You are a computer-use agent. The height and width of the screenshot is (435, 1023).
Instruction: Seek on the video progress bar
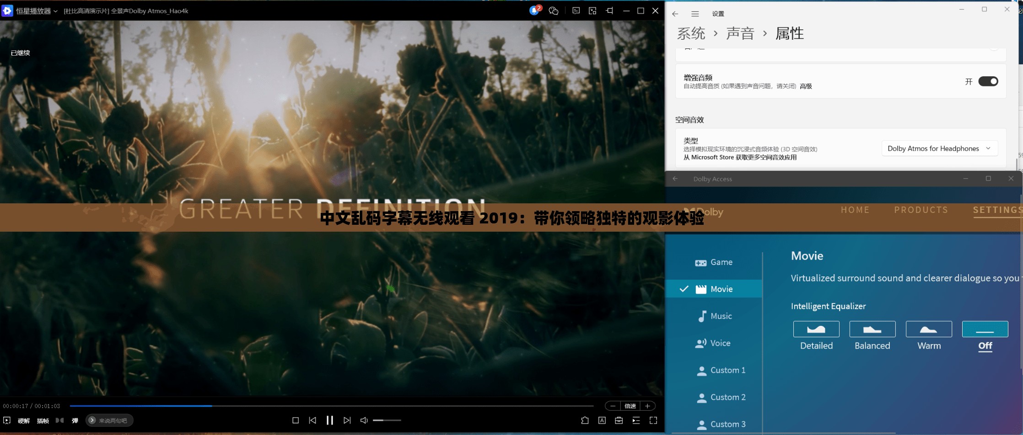pyautogui.click(x=332, y=406)
